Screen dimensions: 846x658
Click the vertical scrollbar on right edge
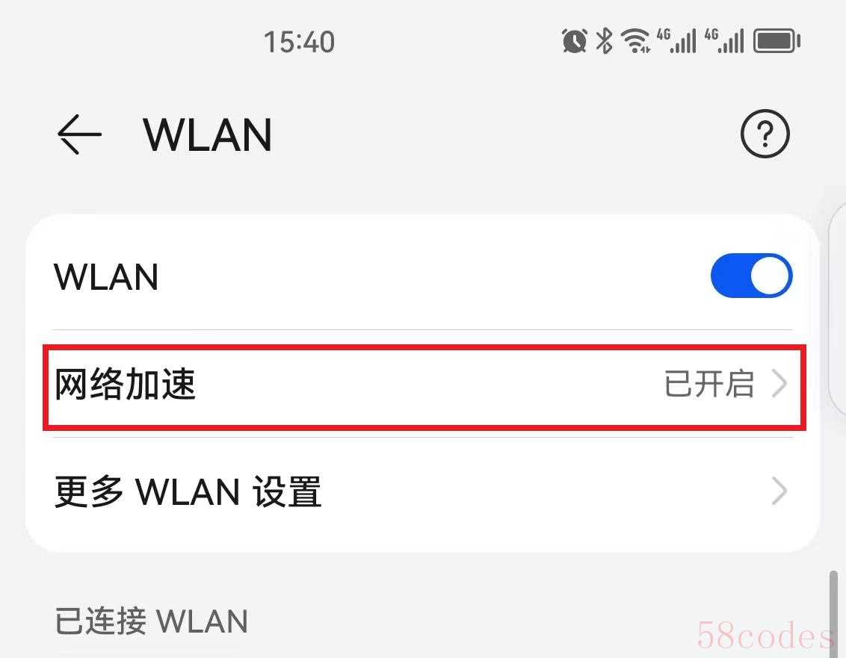point(833,613)
